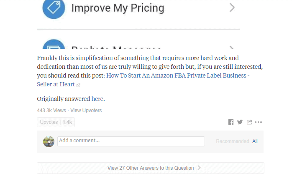This screenshot has width=292, height=176.
Task: Open View Upvoters list
Action: tap(86, 111)
